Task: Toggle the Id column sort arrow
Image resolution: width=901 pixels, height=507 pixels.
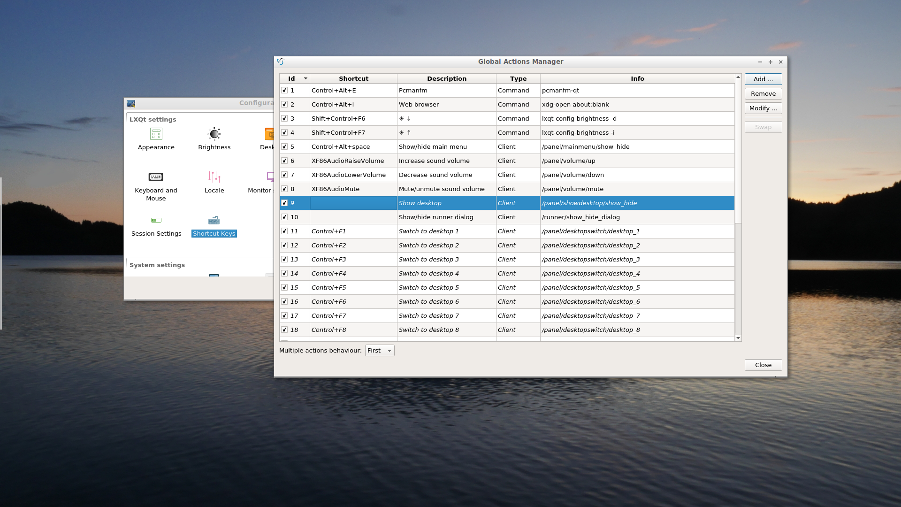Action: [x=305, y=78]
